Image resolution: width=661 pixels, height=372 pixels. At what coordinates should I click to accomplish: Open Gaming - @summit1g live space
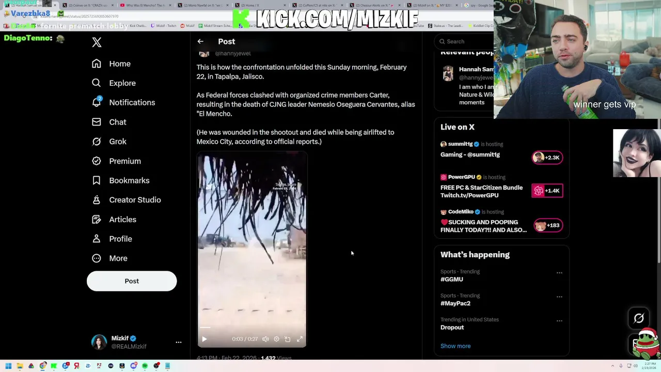470,154
